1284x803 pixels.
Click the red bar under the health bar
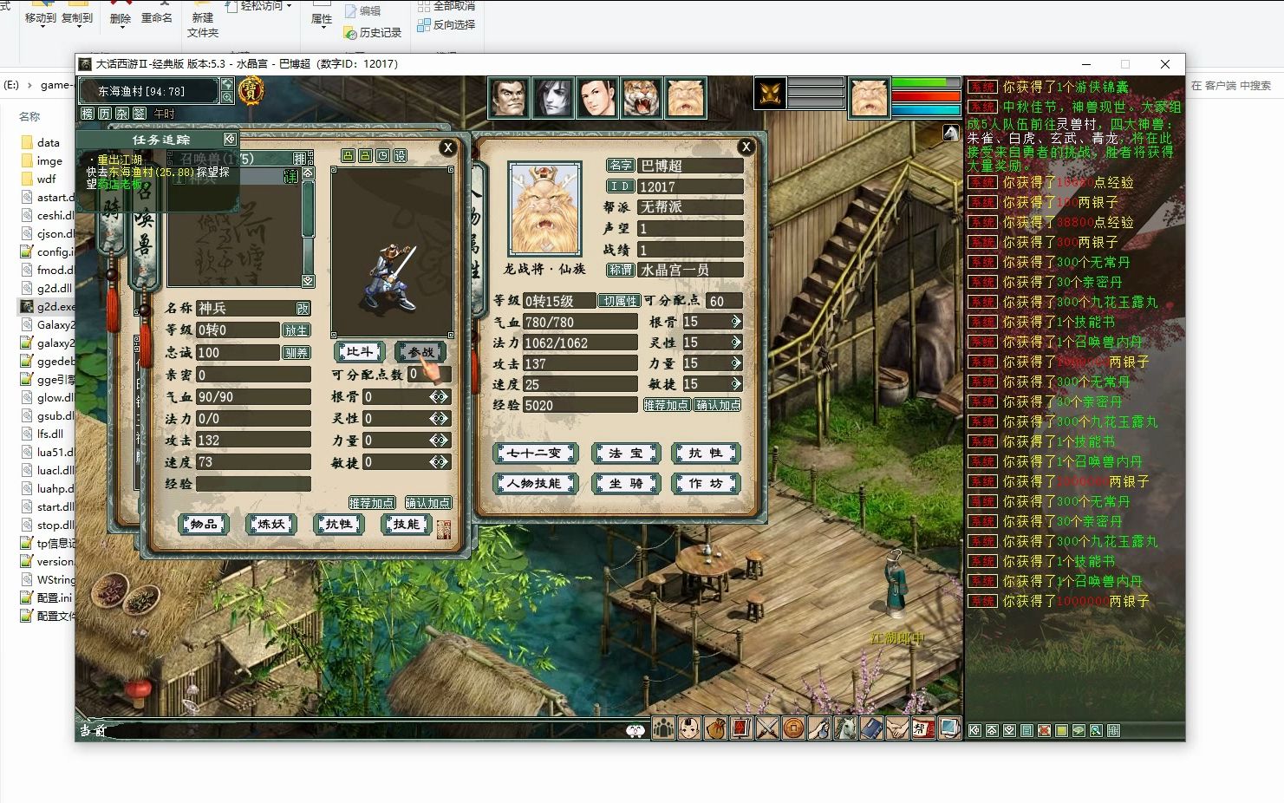coord(926,96)
